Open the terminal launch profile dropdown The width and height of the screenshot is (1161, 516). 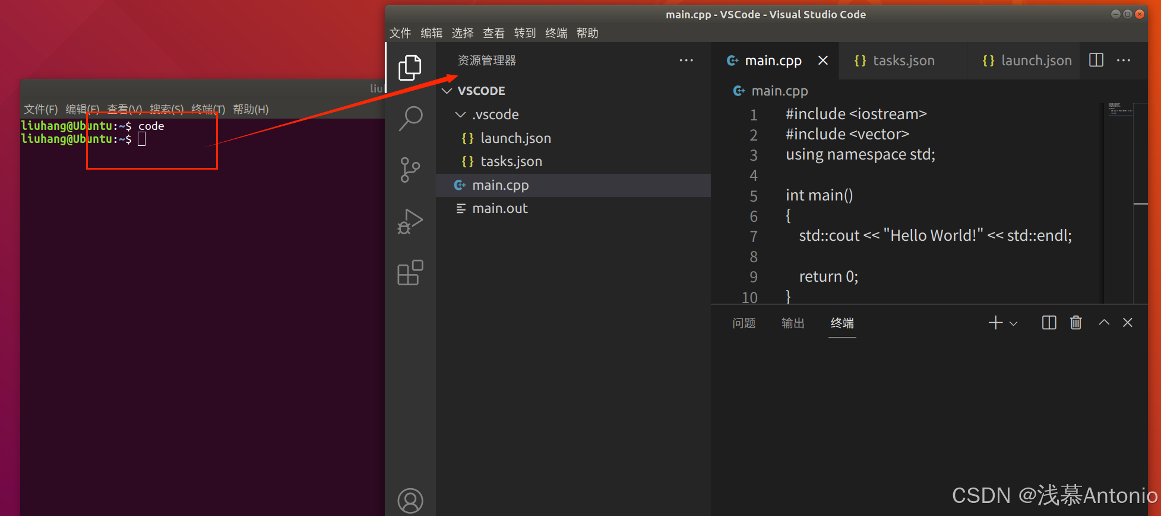pos(1013,324)
